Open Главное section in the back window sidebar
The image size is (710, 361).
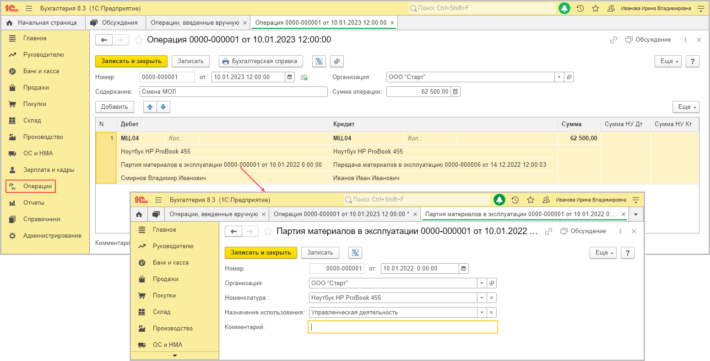[35, 38]
